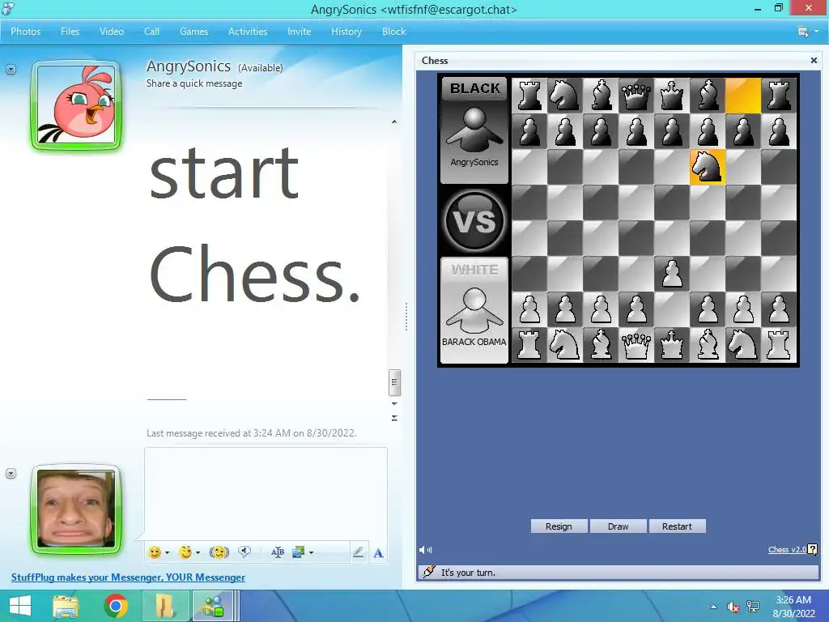
Task: Click AngrySonics pink bird avatar
Action: 76,104
